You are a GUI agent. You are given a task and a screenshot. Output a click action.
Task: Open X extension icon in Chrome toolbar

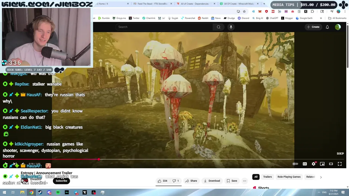coord(306,11)
